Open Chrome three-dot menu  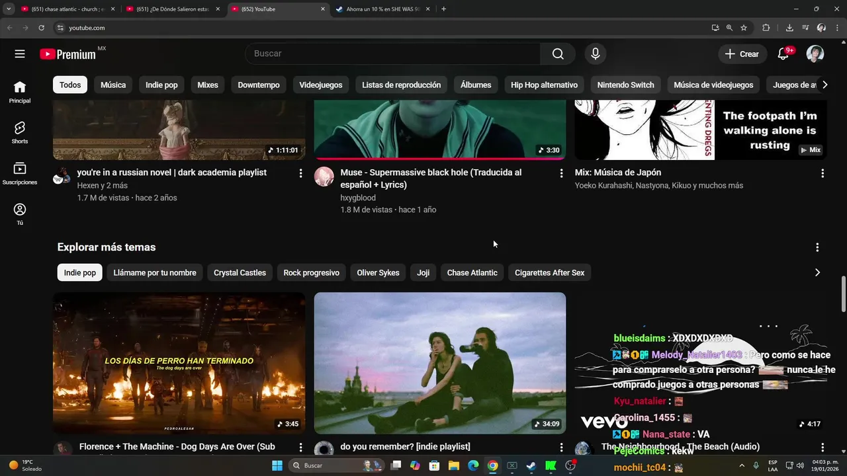(x=837, y=28)
